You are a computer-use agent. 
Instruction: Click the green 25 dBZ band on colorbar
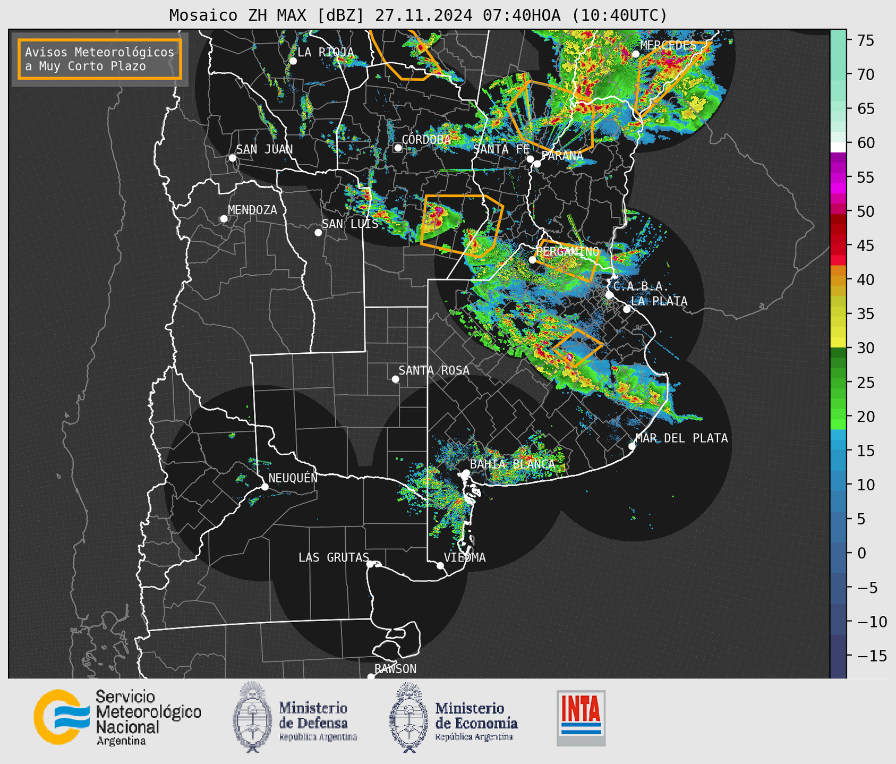(x=838, y=382)
